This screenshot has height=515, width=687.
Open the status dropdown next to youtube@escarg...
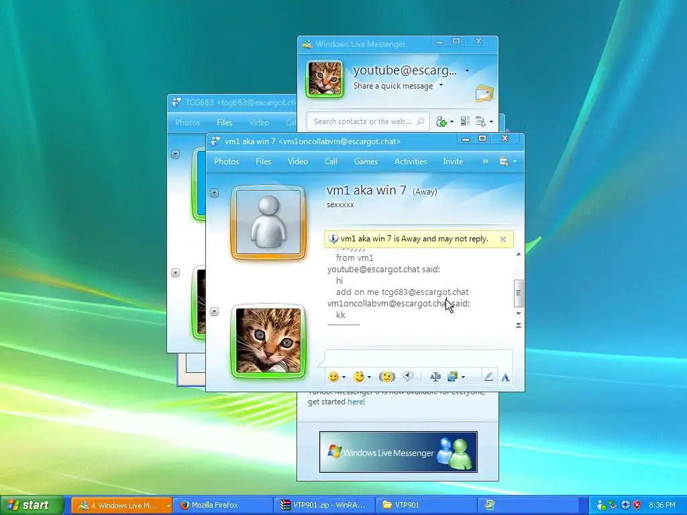[x=467, y=70]
